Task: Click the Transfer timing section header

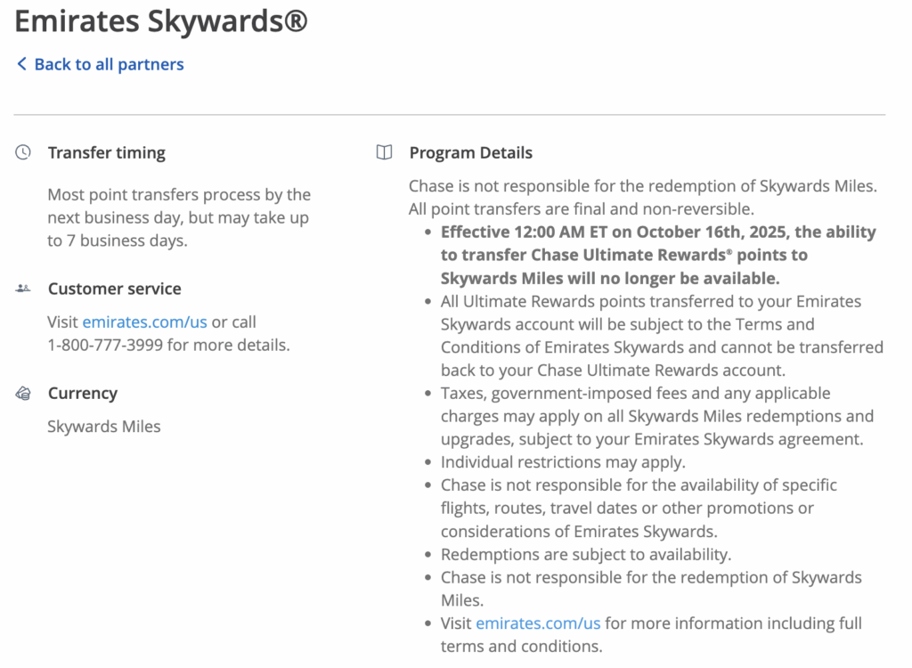Action: (106, 152)
